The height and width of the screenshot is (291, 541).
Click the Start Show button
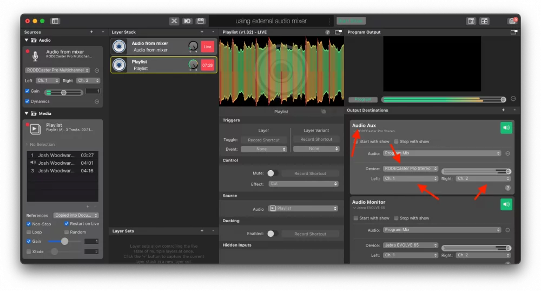[x=351, y=21]
